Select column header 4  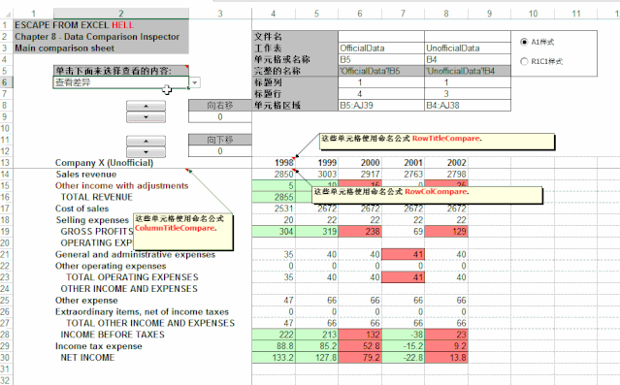pos(274,14)
